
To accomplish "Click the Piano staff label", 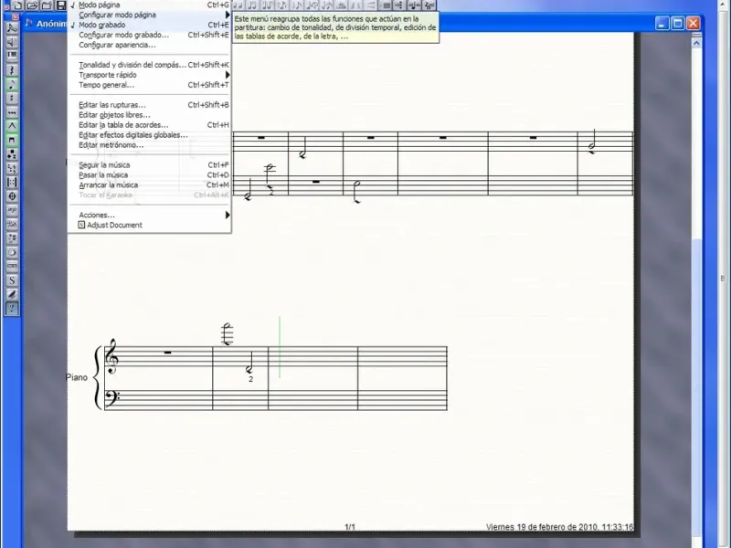I will 77,377.
